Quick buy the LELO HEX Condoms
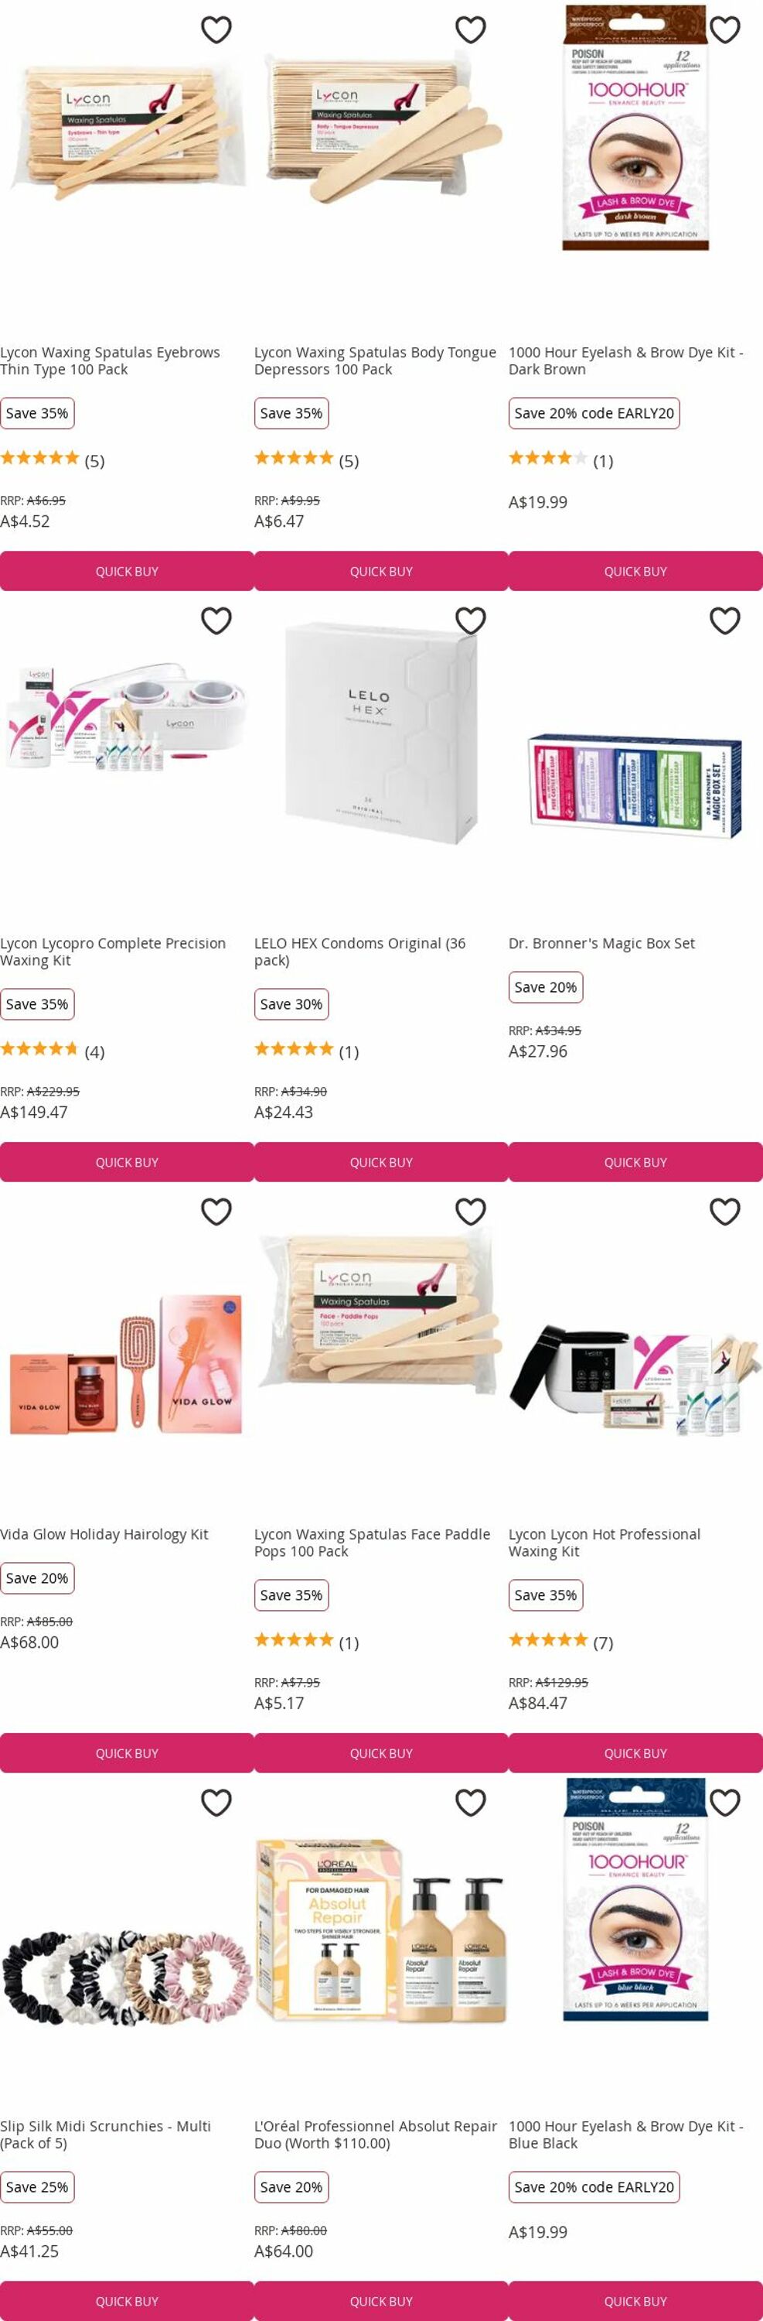 point(382,1162)
